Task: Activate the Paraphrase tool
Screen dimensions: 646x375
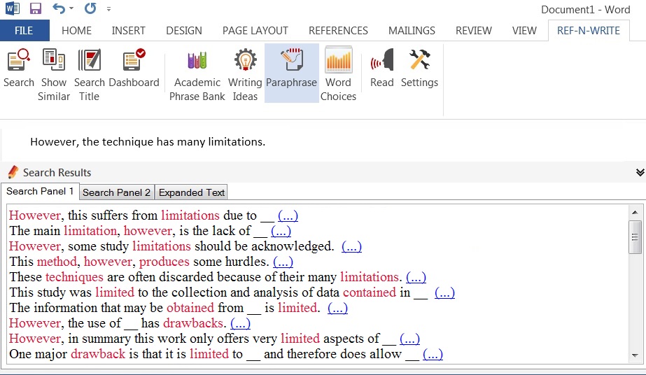Action: coord(291,73)
